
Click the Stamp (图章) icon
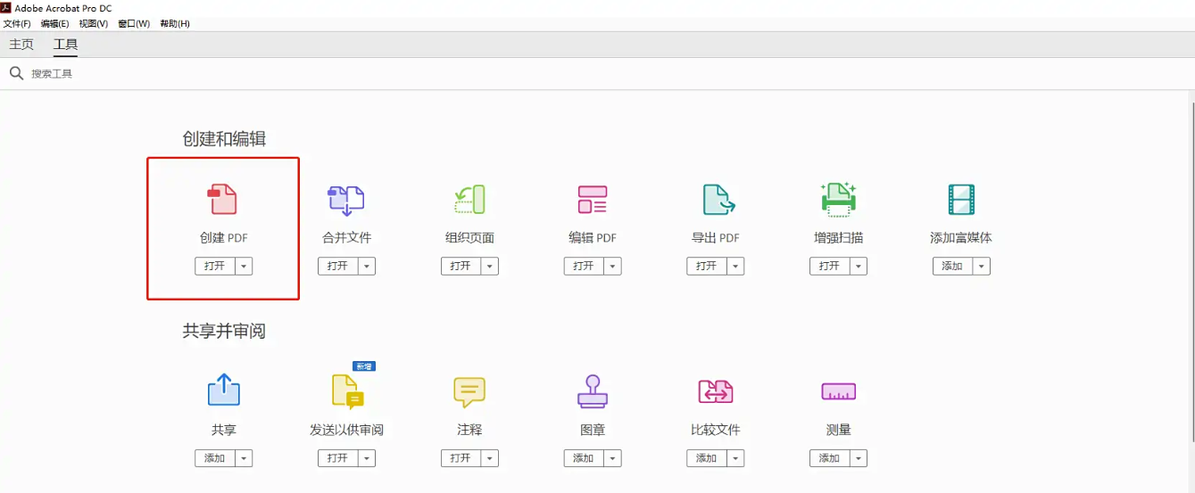click(x=593, y=391)
